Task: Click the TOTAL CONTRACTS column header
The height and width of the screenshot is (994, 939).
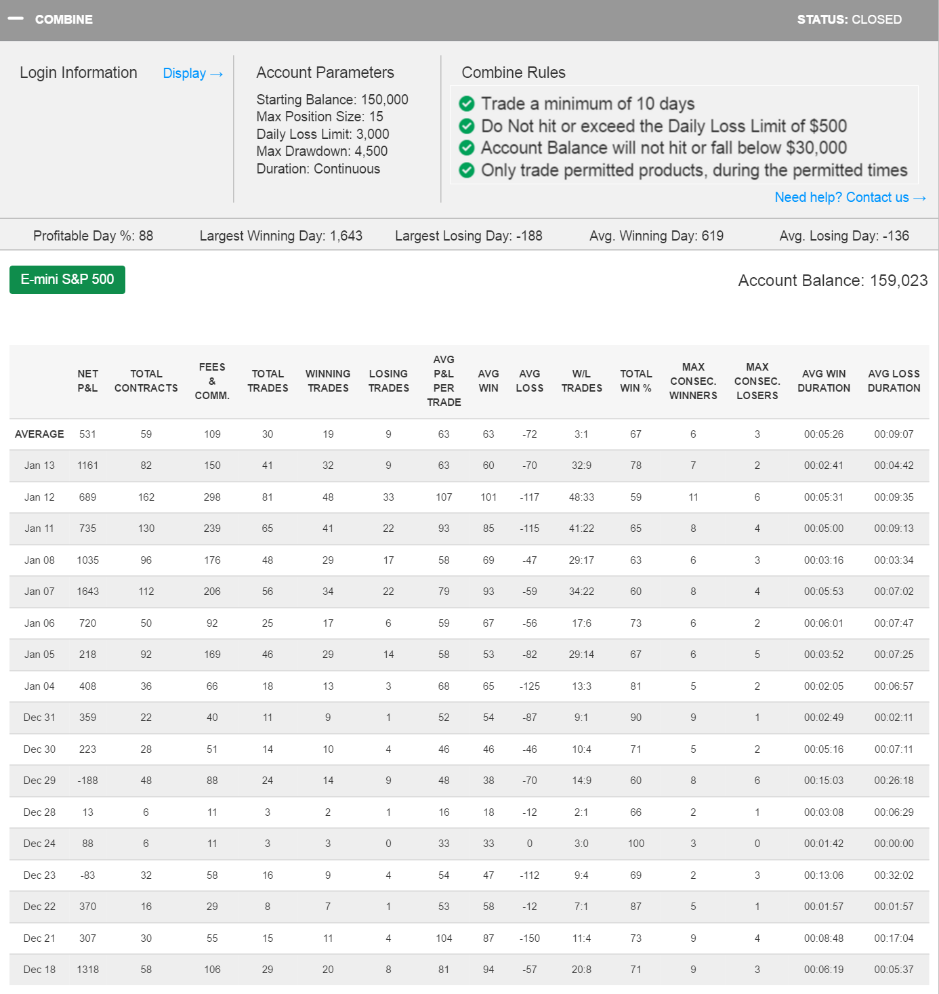Action: tap(146, 381)
